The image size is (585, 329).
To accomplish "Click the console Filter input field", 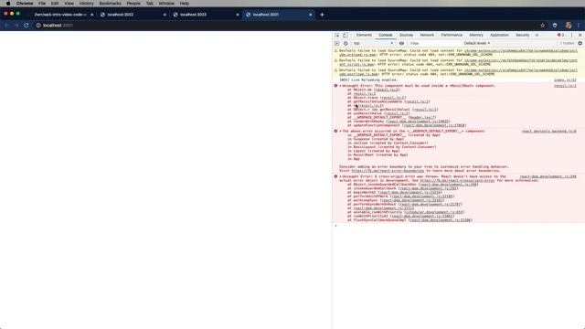I will 434,43.
